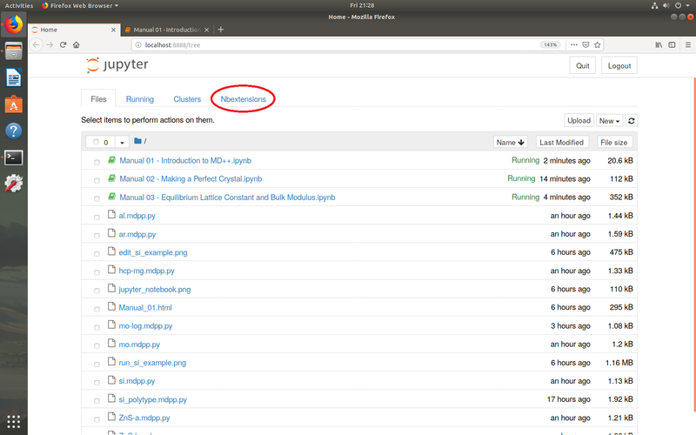The height and width of the screenshot is (435, 696).
Task: Switch to the Nbextensions tab
Action: click(x=244, y=99)
